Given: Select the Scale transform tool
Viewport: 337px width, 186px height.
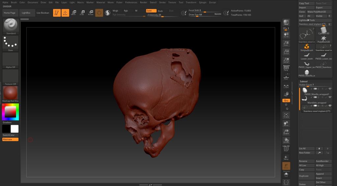Looking at the screenshot, I should click(x=82, y=13).
